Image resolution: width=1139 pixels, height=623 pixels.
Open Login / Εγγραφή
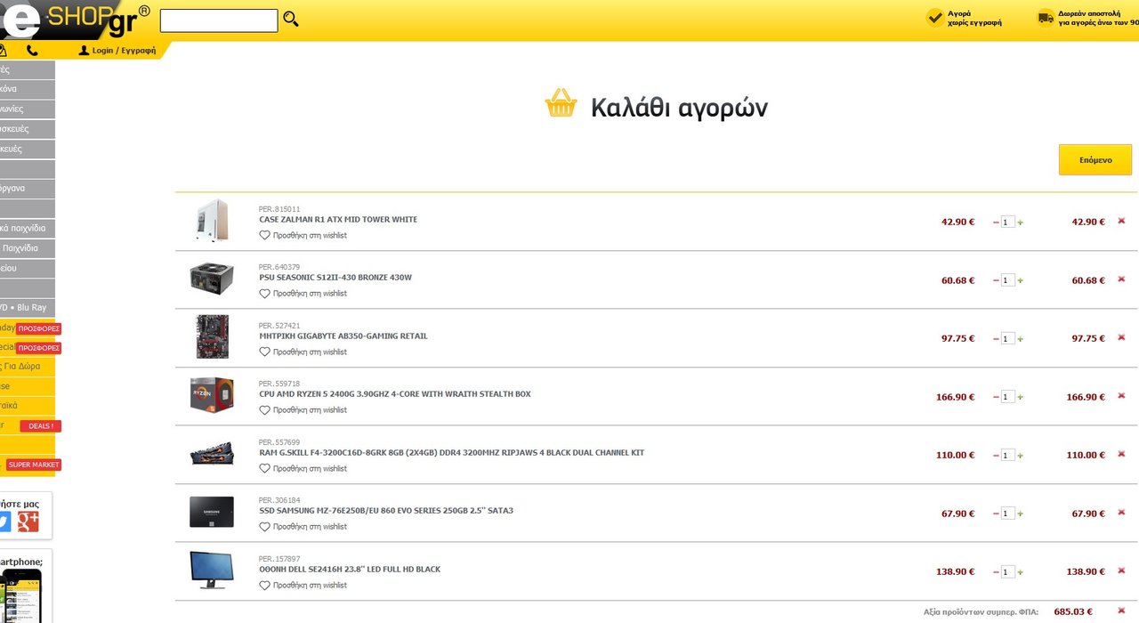[117, 51]
